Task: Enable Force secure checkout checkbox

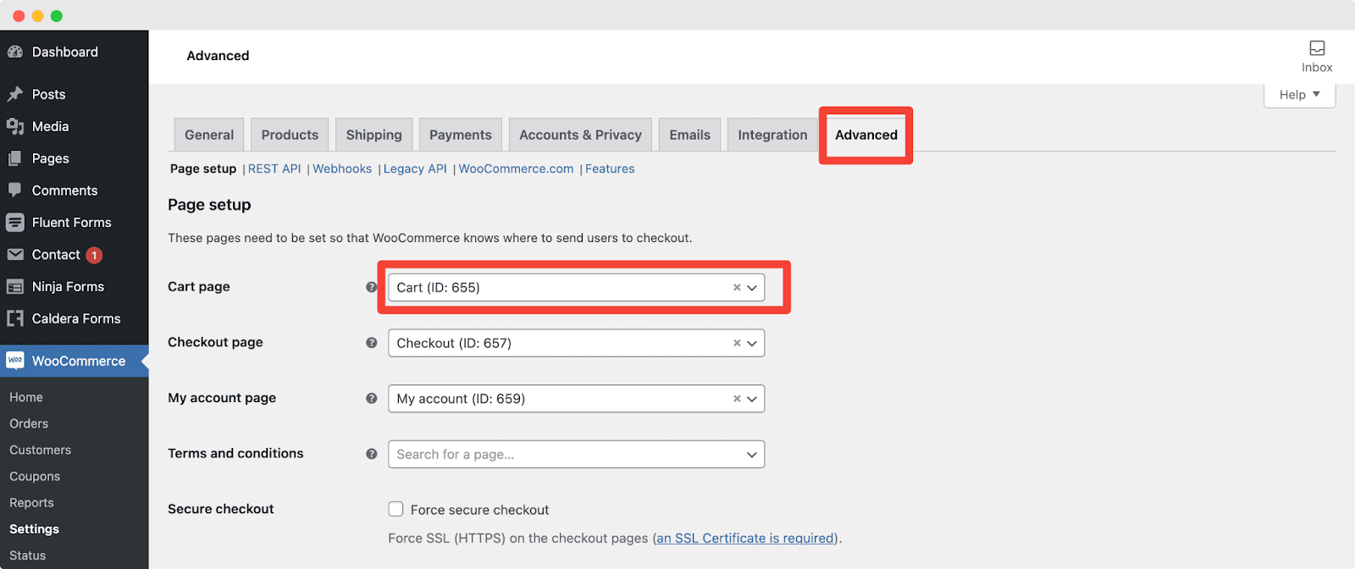Action: pos(395,509)
